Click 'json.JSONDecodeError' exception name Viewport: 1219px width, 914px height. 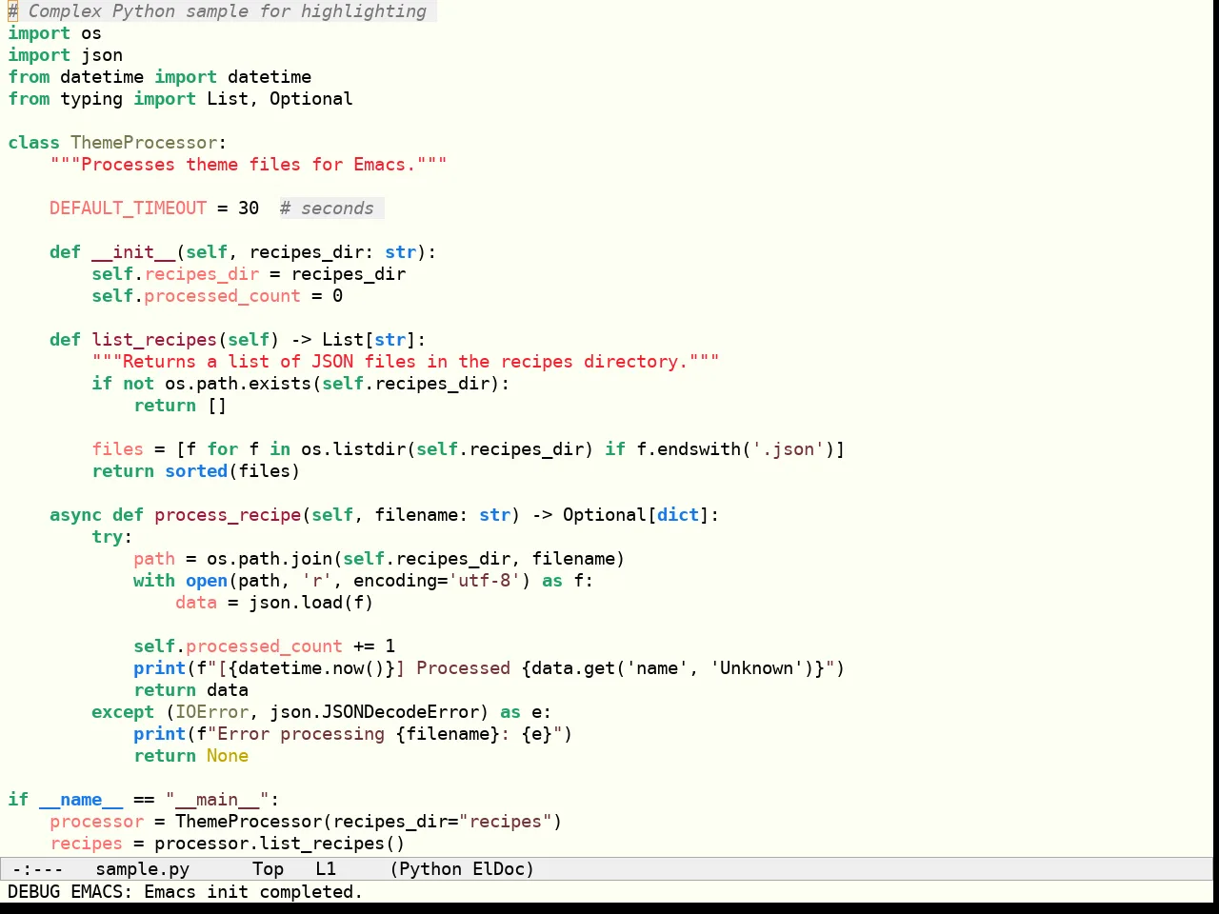374,712
